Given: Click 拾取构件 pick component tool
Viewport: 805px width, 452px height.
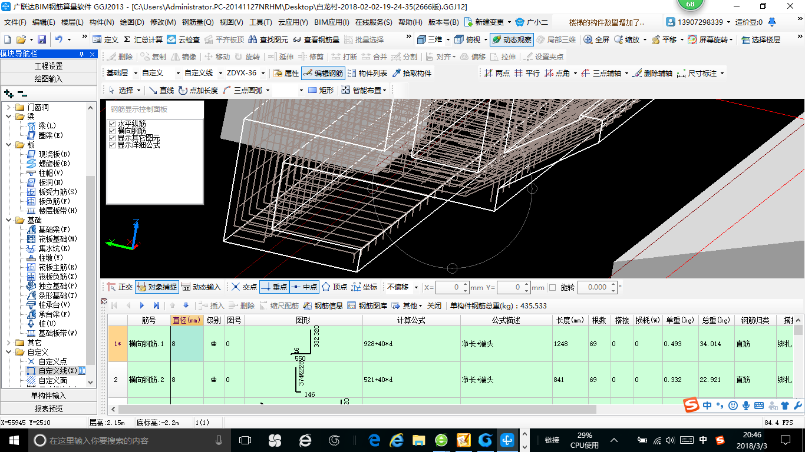Looking at the screenshot, I should coord(411,73).
